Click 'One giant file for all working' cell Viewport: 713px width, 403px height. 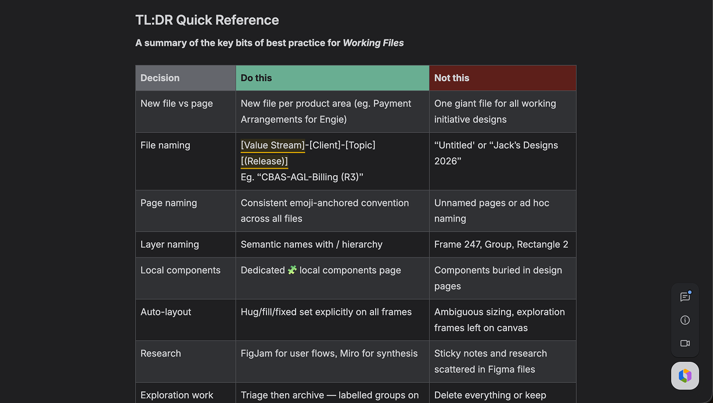[503, 111]
